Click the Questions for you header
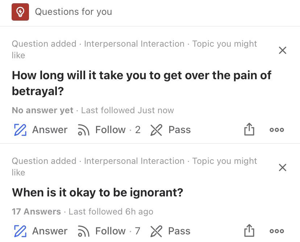The width and height of the screenshot is (300, 242). click(73, 12)
